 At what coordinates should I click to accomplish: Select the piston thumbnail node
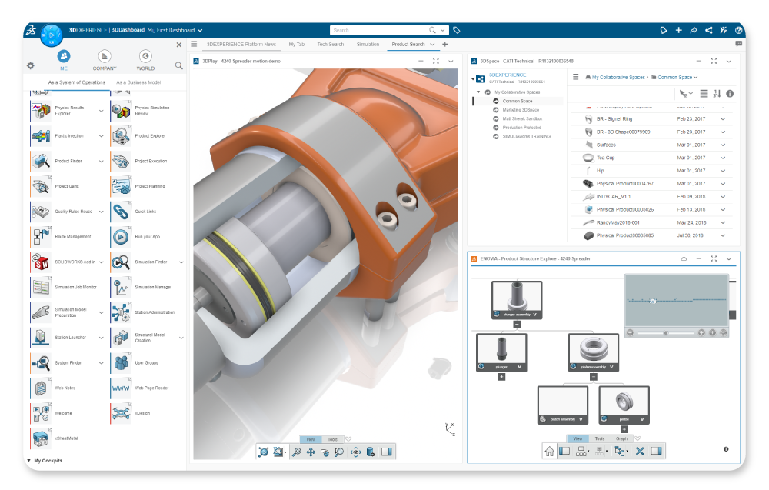click(624, 405)
